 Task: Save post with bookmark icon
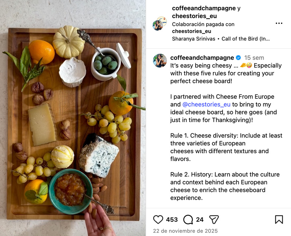(x=279, y=220)
